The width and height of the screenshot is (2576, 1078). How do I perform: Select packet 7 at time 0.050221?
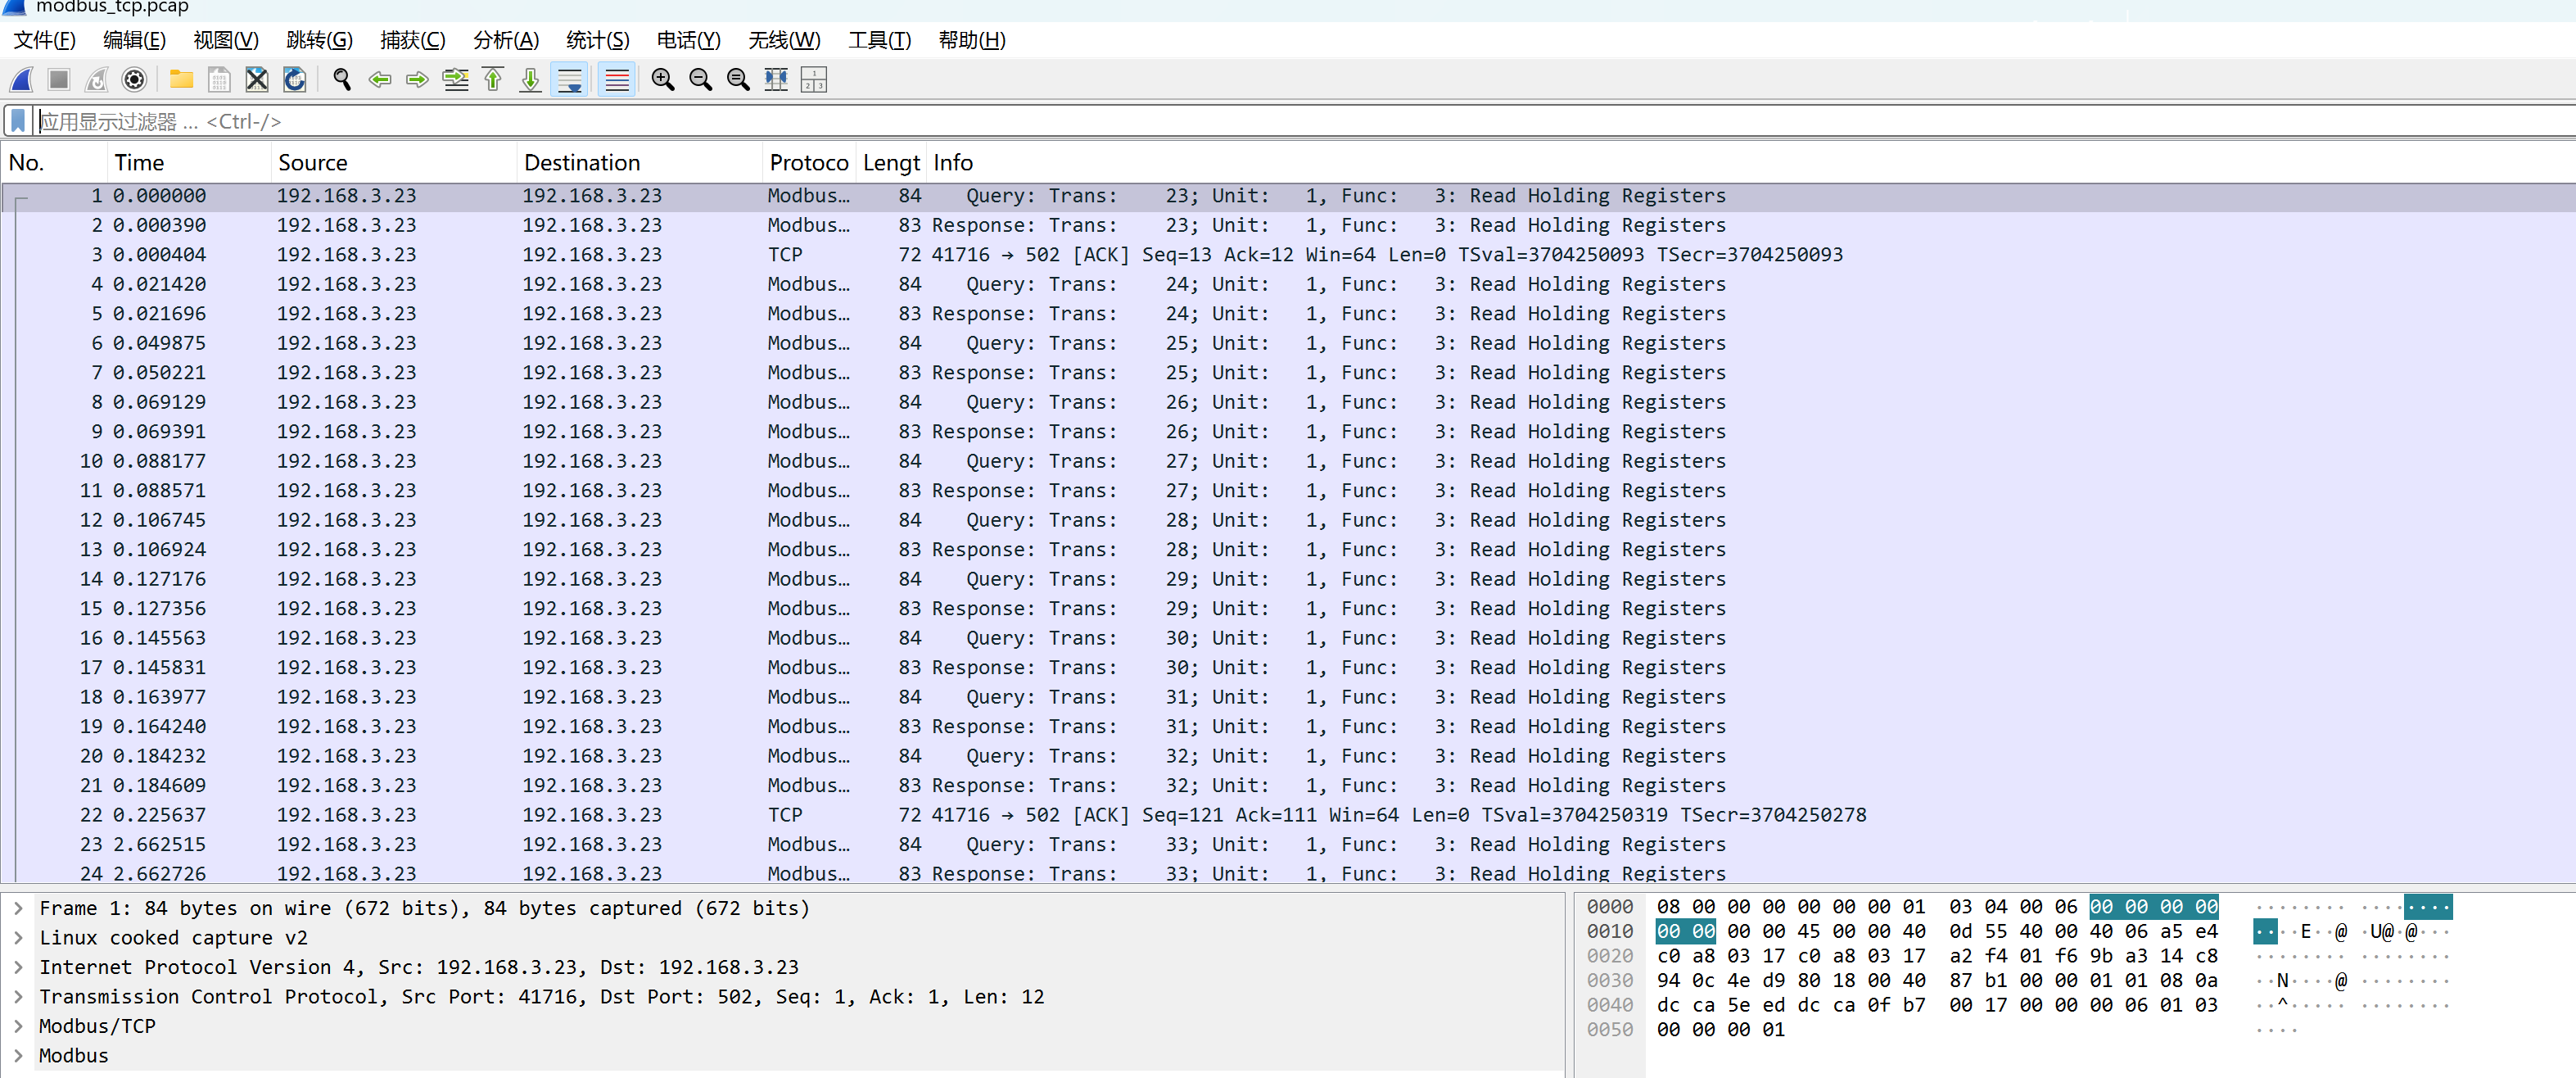1288,373
